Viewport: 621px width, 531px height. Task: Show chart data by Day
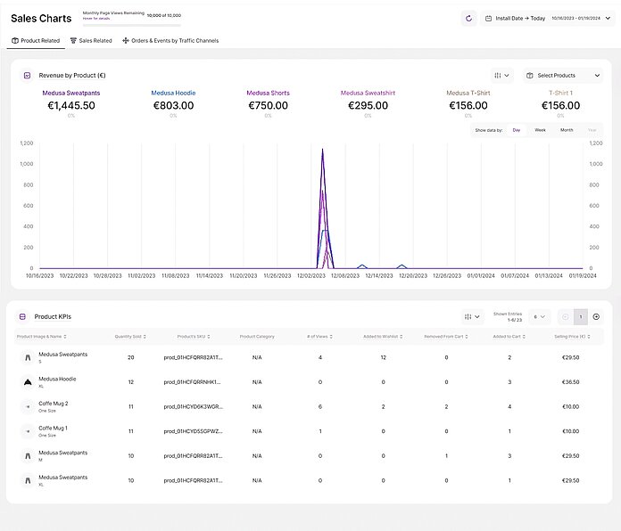pos(517,130)
